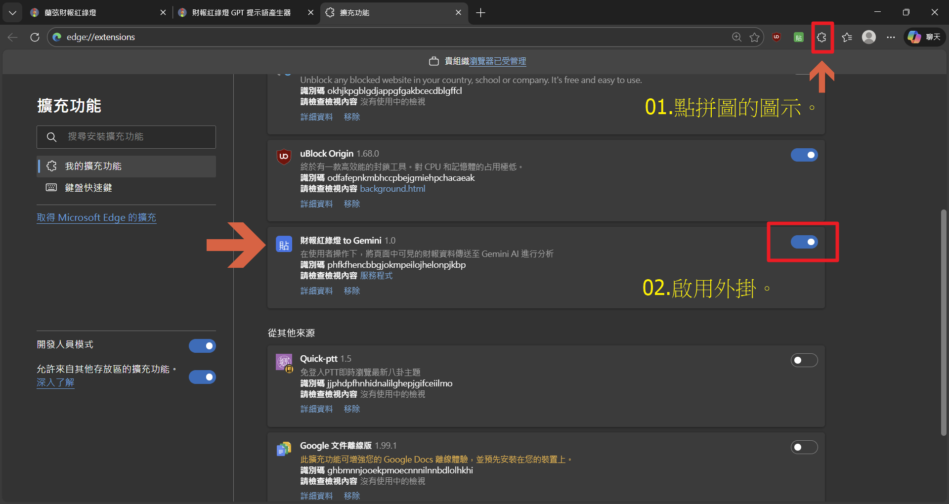Image resolution: width=949 pixels, height=504 pixels.
Task: Click 移除 for Quick-ptt
Action: [352, 409]
